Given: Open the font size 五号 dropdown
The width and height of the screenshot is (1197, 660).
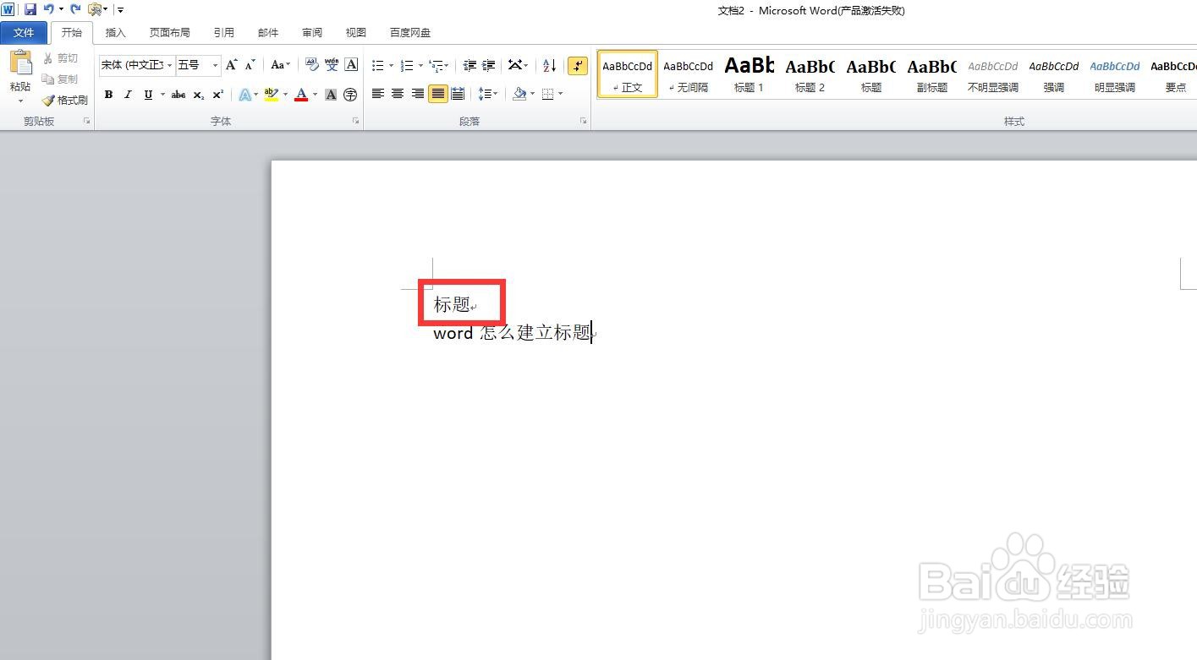Looking at the screenshot, I should pyautogui.click(x=216, y=65).
